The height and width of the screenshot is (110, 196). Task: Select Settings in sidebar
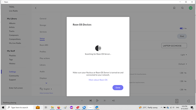click(x=12, y=72)
